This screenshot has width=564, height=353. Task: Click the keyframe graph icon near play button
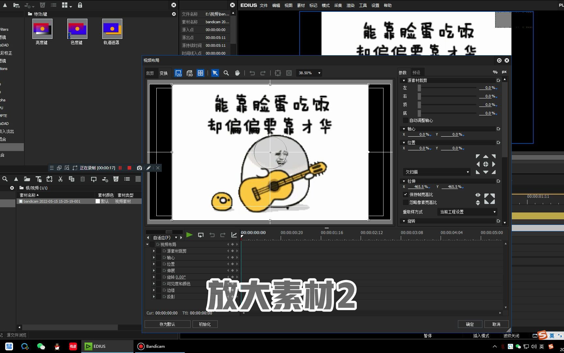[234, 235]
